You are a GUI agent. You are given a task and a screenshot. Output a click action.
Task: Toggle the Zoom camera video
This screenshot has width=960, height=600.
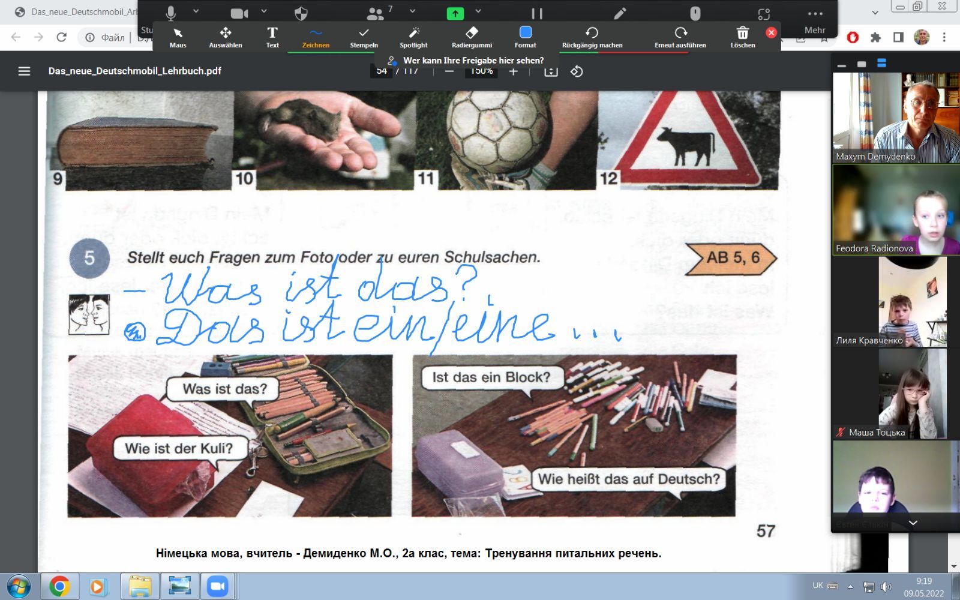239,13
